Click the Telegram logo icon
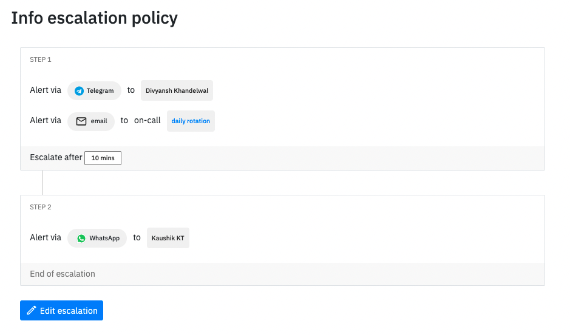 [79, 91]
